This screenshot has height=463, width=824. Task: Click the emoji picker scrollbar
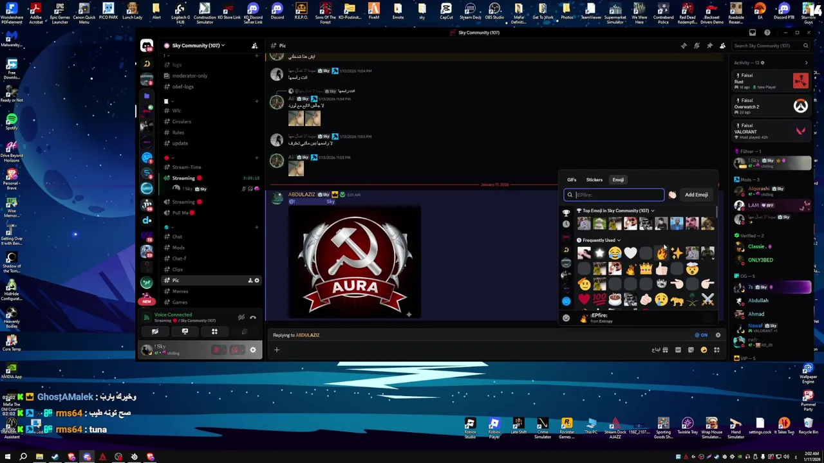716,212
